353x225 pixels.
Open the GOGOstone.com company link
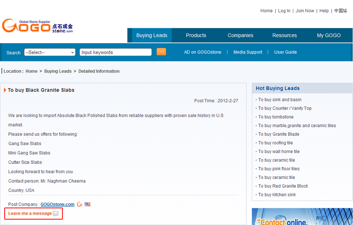[x=57, y=204]
